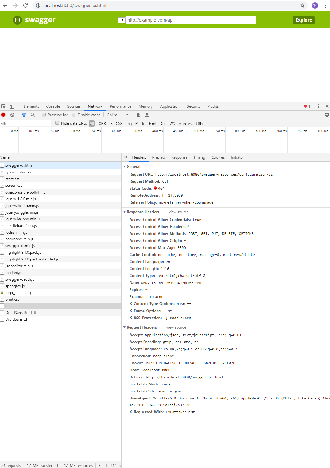Reload the swagger-ui page
The width and height of the screenshot is (330, 468).
[x=25, y=5]
